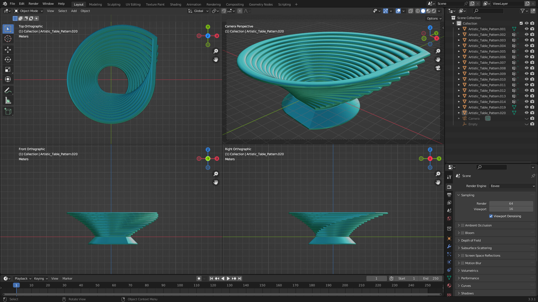538x302 pixels.
Task: Open the Add Cube tool
Action: coord(8,111)
